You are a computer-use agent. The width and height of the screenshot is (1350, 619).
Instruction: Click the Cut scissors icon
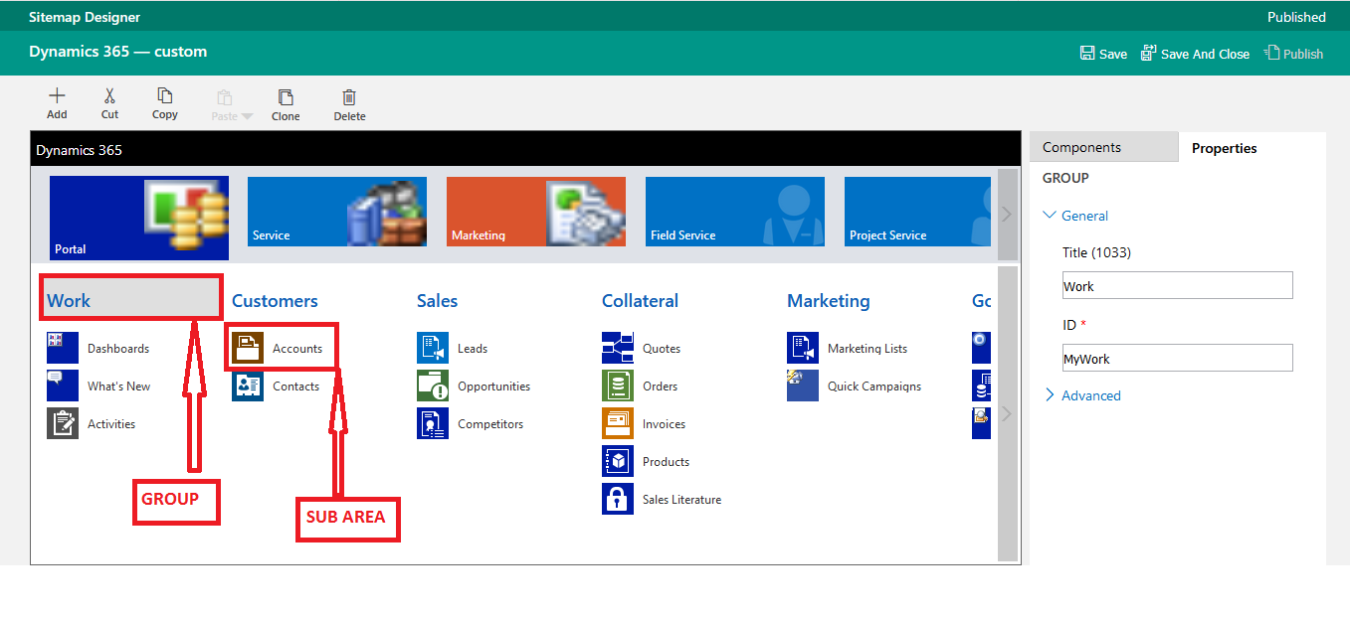(109, 96)
